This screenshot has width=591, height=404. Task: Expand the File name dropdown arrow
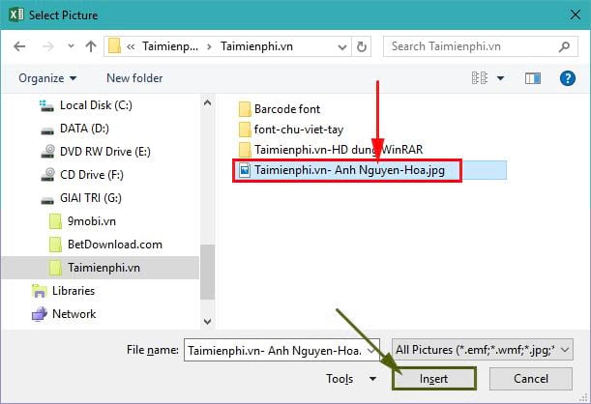371,351
